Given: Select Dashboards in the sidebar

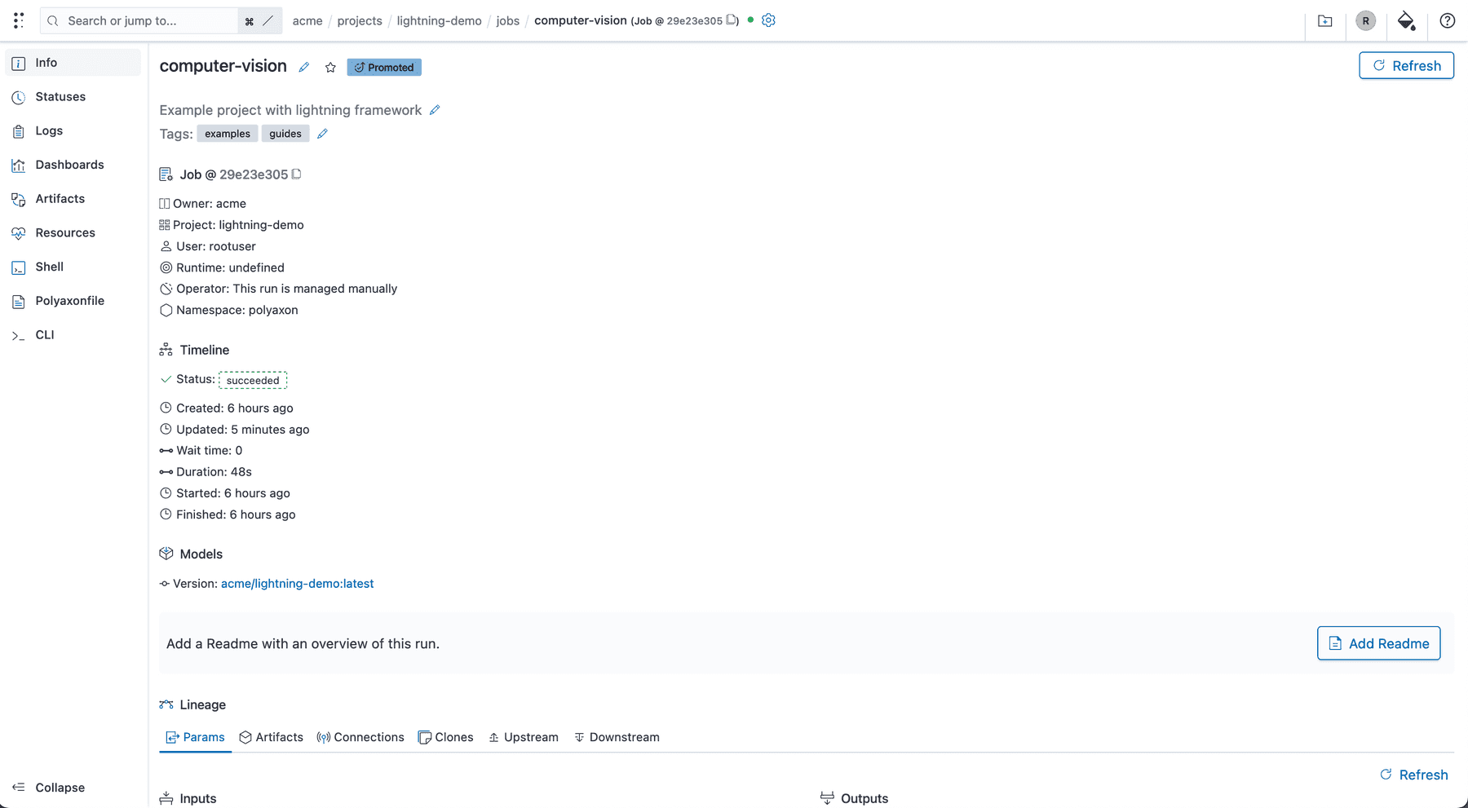Looking at the screenshot, I should 69,164.
